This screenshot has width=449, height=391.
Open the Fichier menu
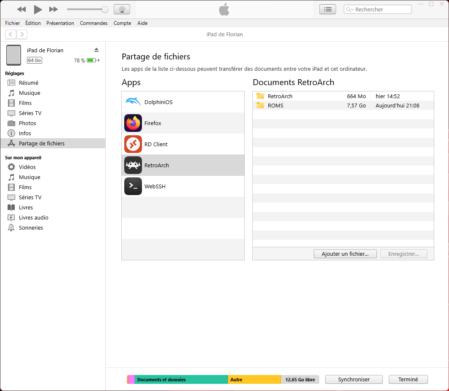[x=12, y=23]
